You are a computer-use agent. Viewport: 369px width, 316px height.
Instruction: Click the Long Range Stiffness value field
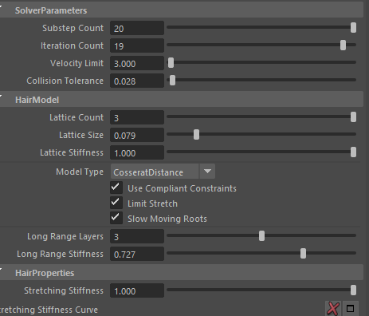(137, 254)
